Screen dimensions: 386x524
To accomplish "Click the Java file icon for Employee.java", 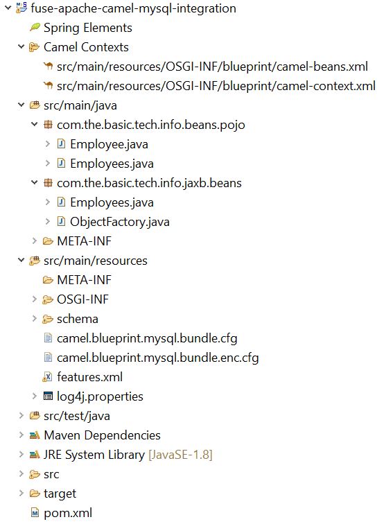I will coord(61,144).
